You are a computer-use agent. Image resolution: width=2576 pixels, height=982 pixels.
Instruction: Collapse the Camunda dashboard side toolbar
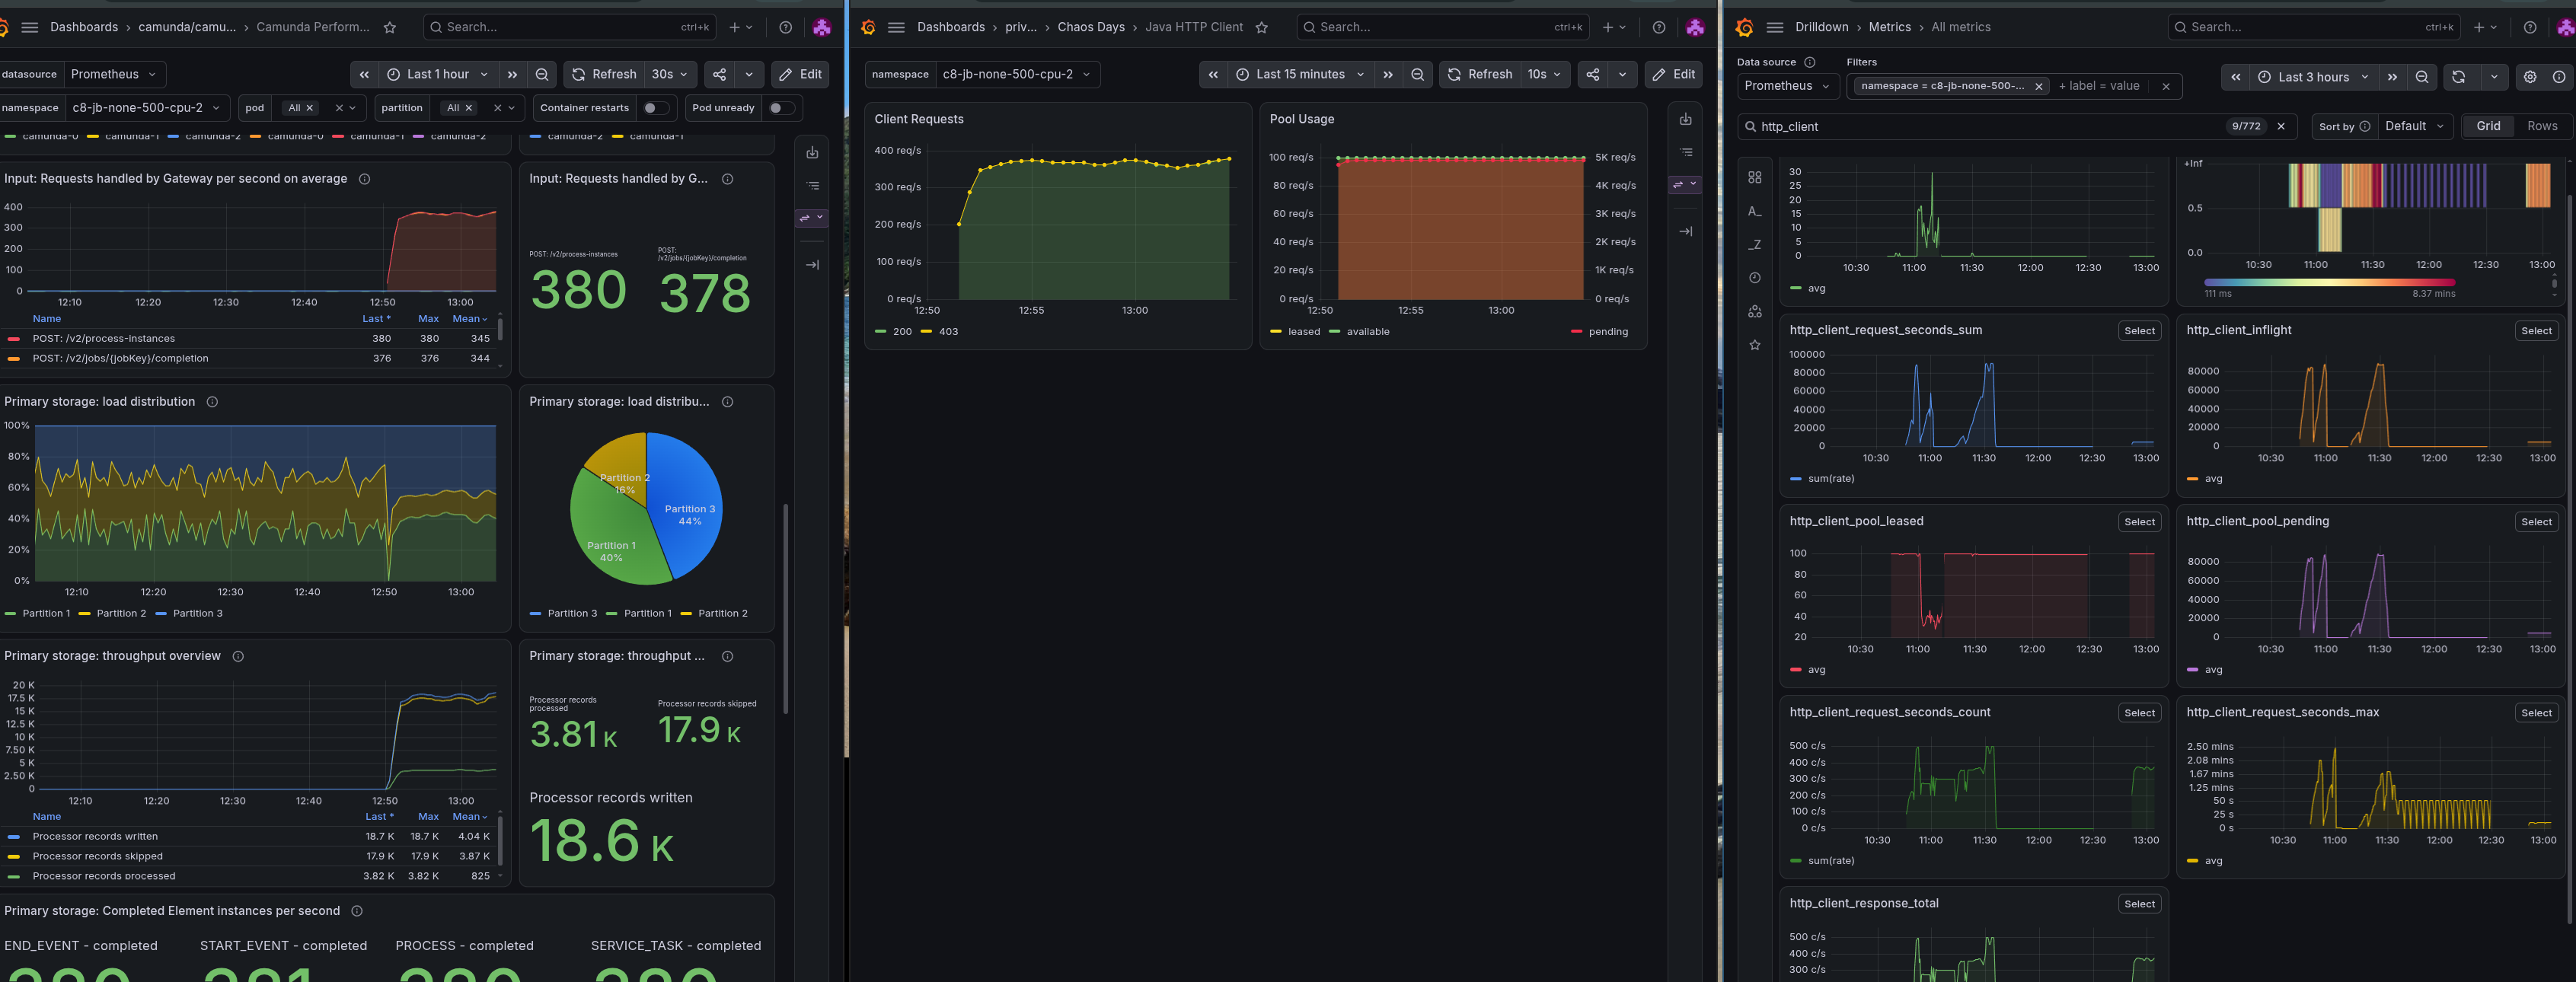point(812,265)
